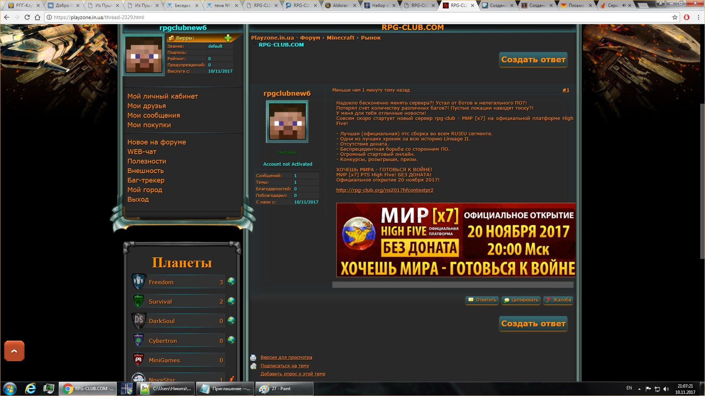Click the green plus icon next to Вирры

[228, 38]
